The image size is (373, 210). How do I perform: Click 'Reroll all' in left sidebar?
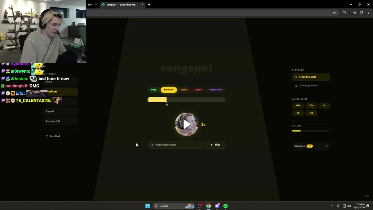[x=53, y=136]
